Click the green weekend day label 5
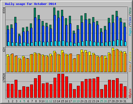This screenshot has height=104, width=133. (24, 101)
